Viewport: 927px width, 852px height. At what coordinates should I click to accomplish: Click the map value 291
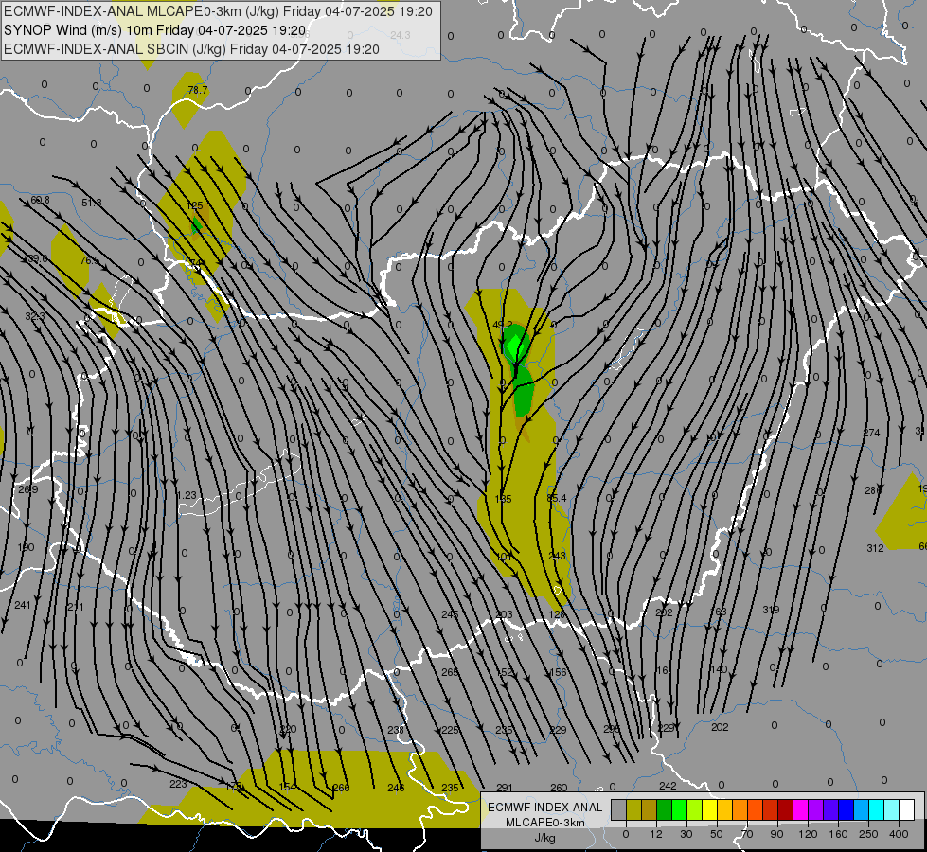coord(505,788)
